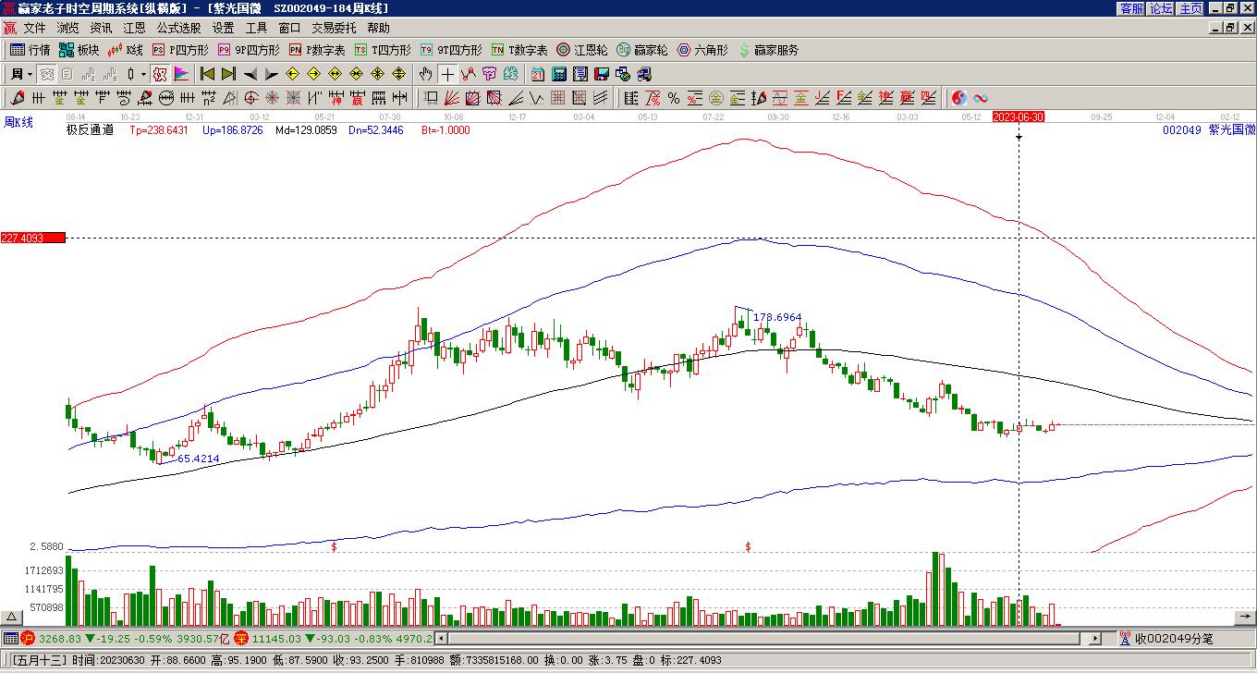The width and height of the screenshot is (1257, 673).
Task: Open the 江恩 menu
Action: tap(134, 29)
